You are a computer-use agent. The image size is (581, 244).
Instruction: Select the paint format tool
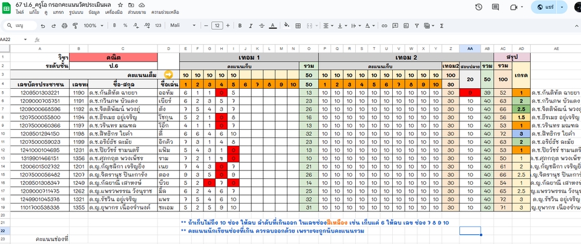point(75,25)
